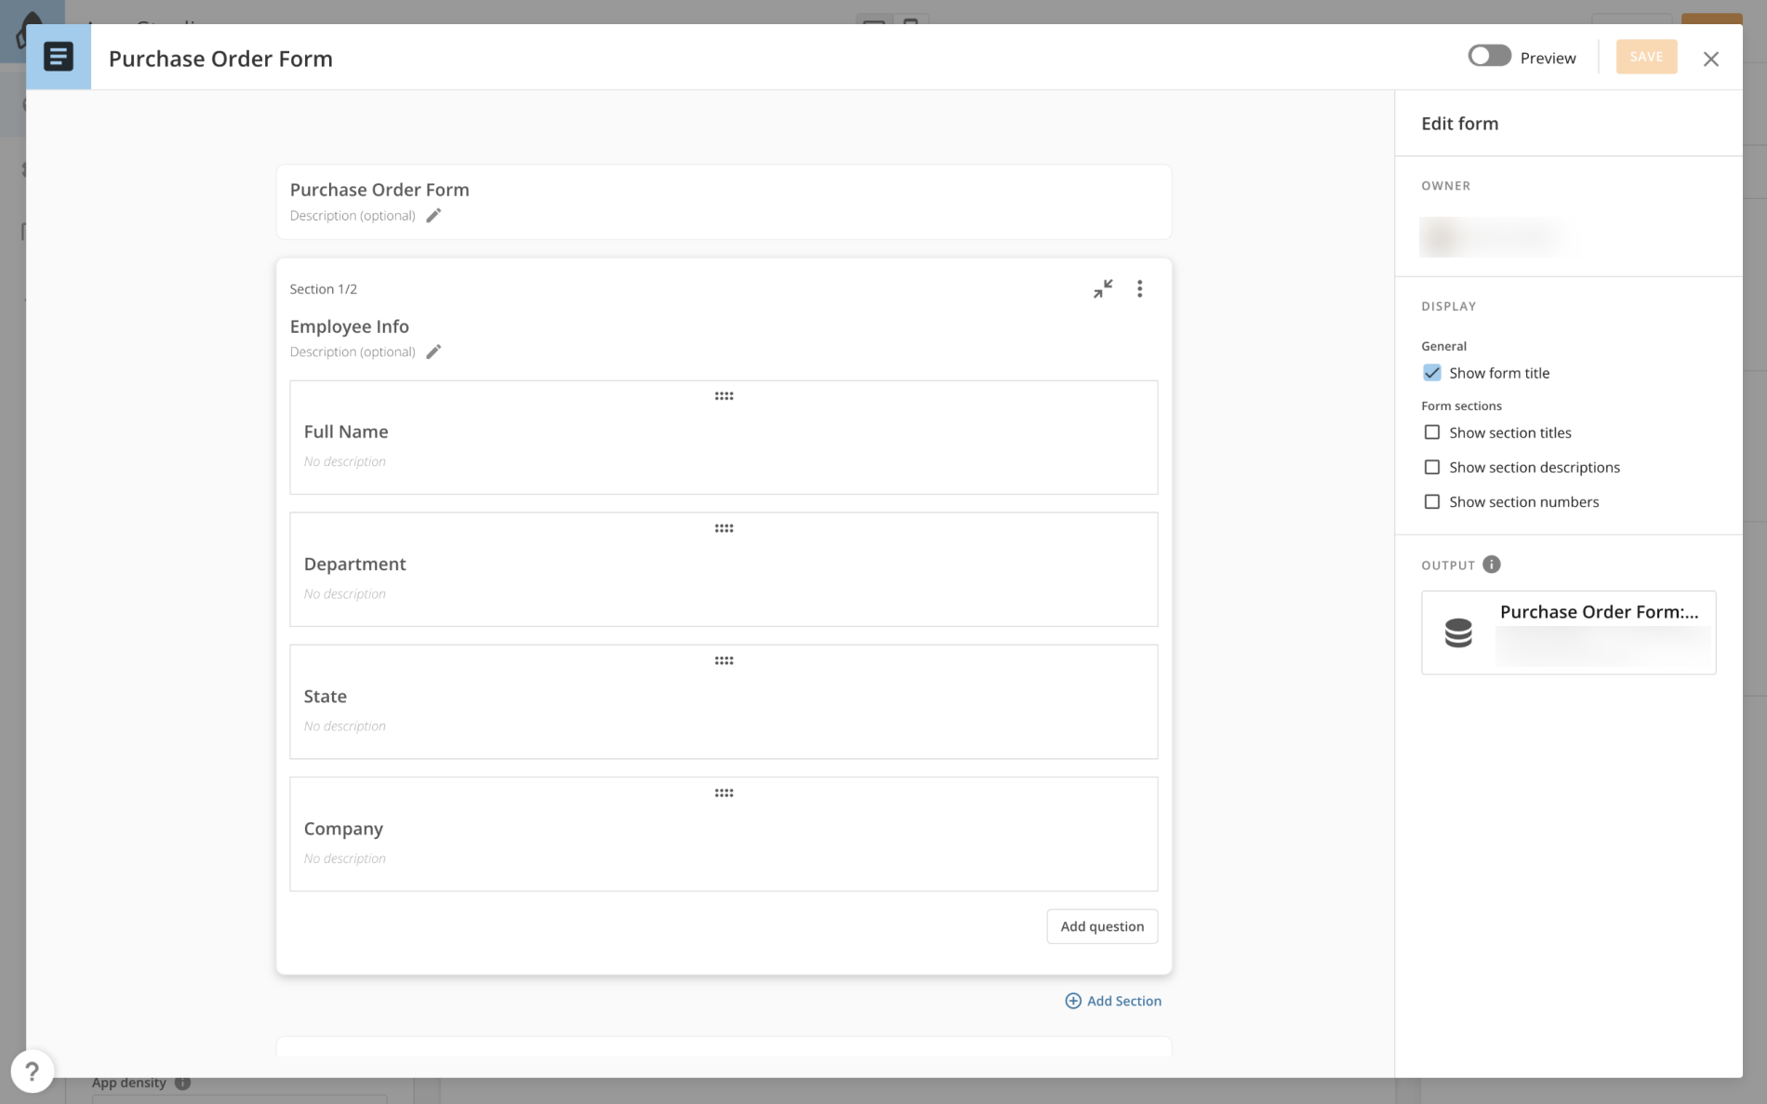Select the State question card
1767x1104 pixels.
pyautogui.click(x=724, y=702)
